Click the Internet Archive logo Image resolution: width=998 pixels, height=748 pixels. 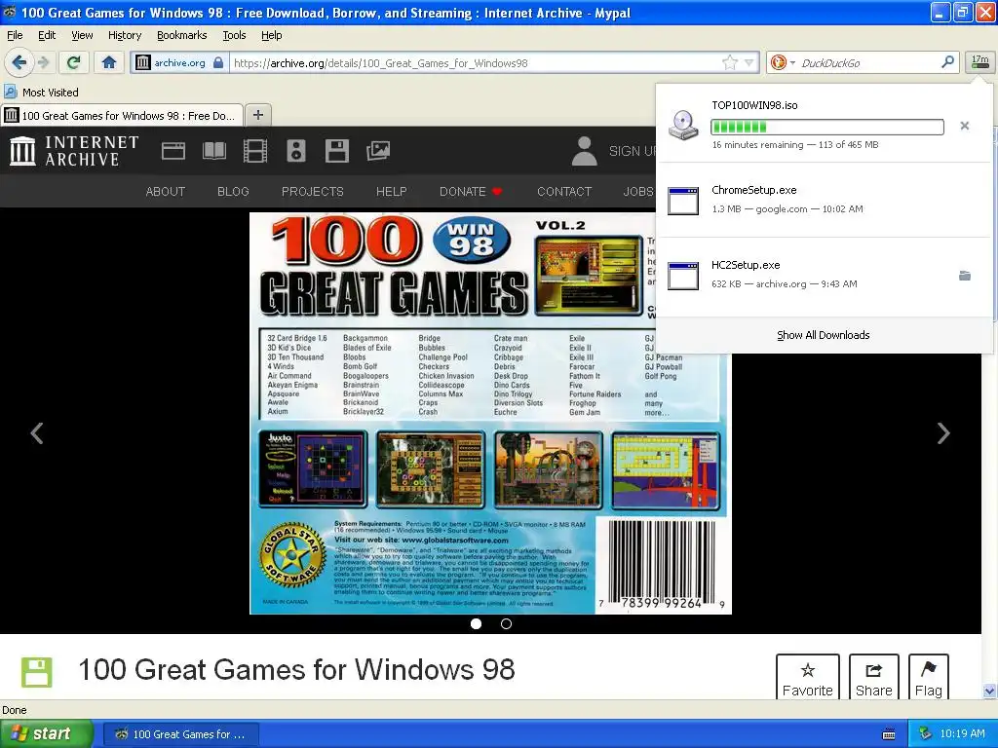tap(74, 151)
